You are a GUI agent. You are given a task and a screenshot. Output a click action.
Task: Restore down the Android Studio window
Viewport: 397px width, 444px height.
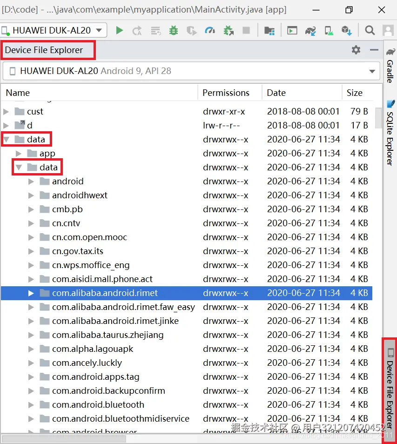coord(349,10)
